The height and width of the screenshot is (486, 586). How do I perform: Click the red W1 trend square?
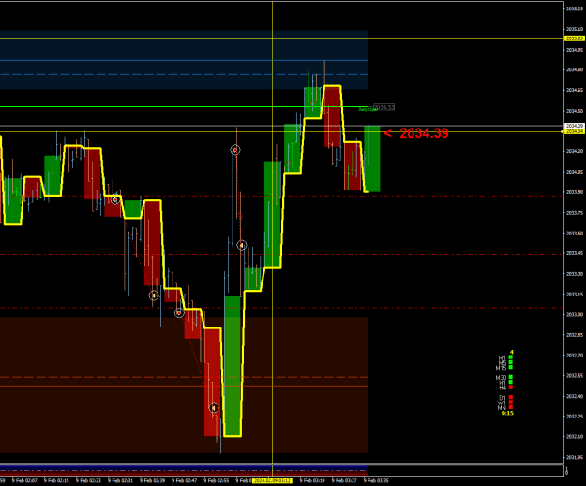tap(511, 402)
